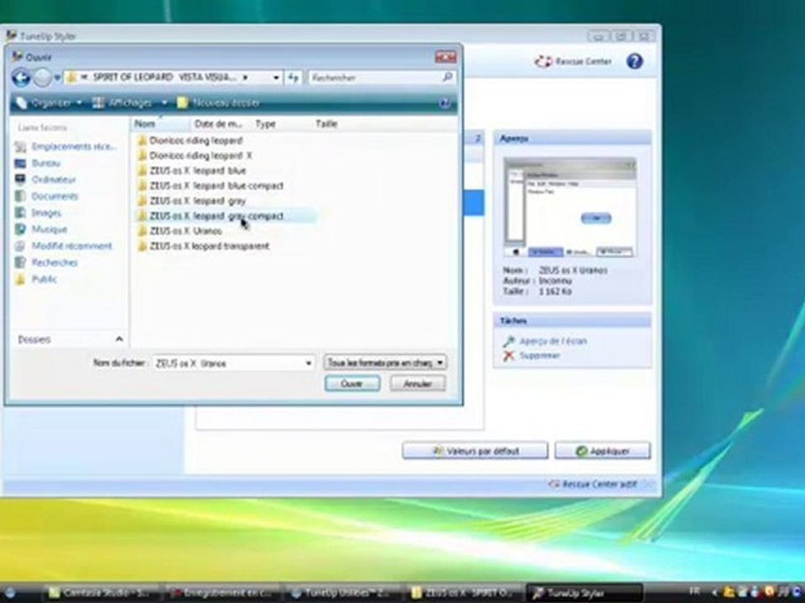Click the blue help question mark icon

pyautogui.click(x=635, y=61)
